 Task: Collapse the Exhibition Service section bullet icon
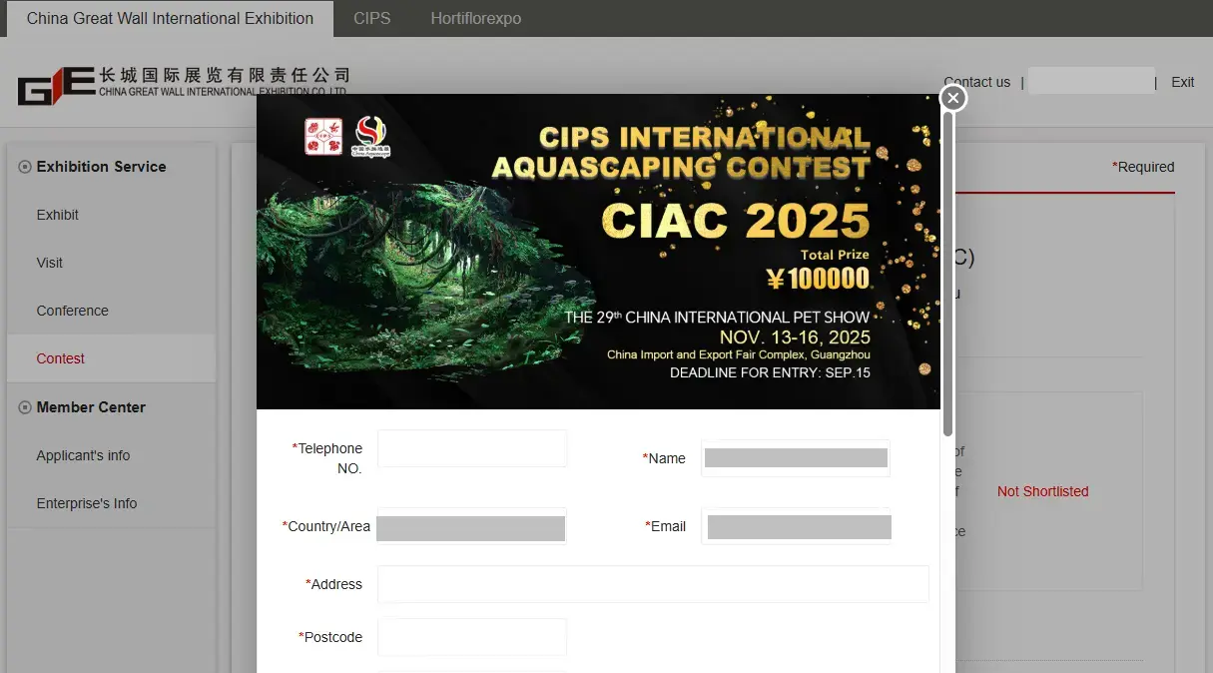(x=25, y=167)
